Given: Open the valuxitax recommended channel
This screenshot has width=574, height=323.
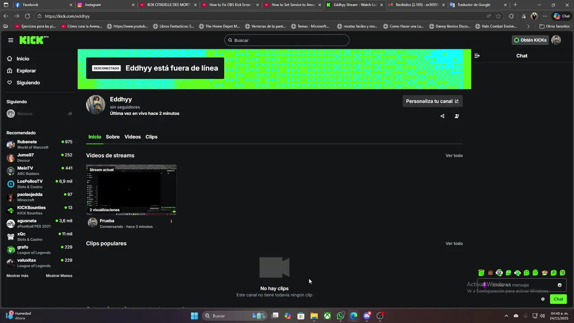Looking at the screenshot, I should click(x=39, y=263).
